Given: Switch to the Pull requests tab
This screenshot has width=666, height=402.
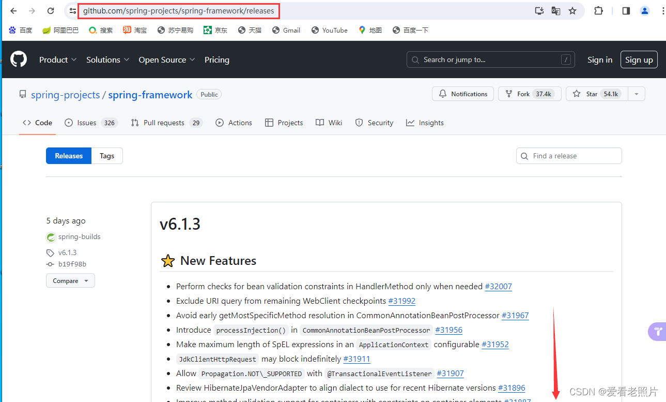Looking at the screenshot, I should coord(166,123).
